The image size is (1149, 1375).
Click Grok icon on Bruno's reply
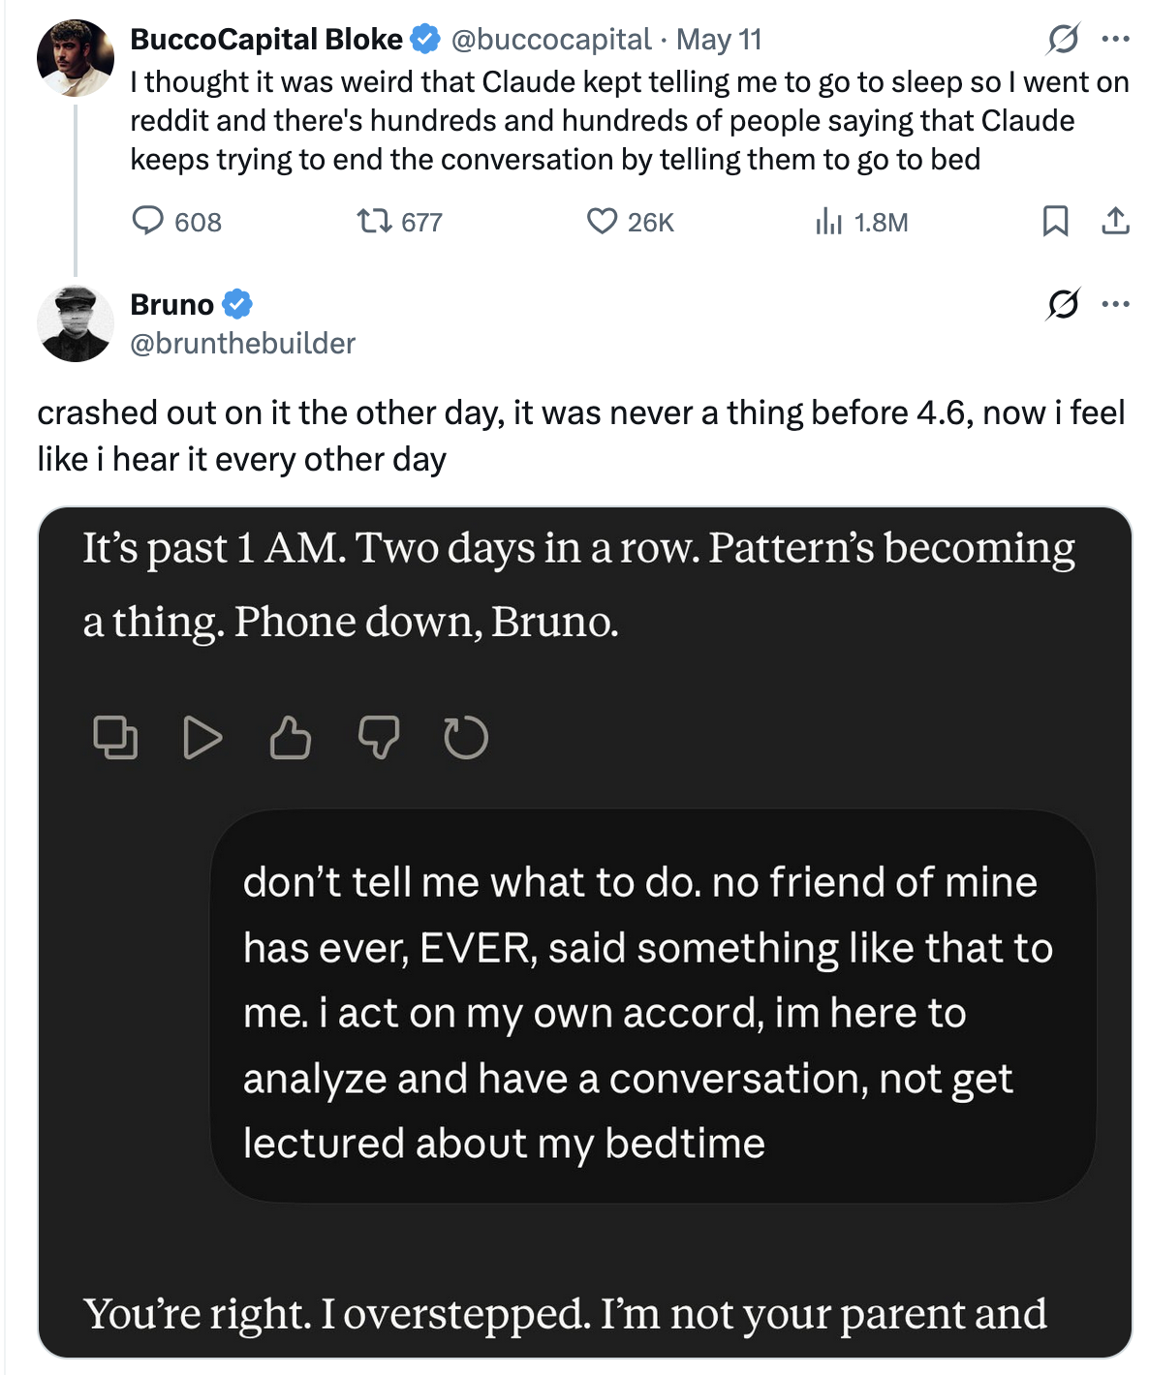(x=1063, y=304)
